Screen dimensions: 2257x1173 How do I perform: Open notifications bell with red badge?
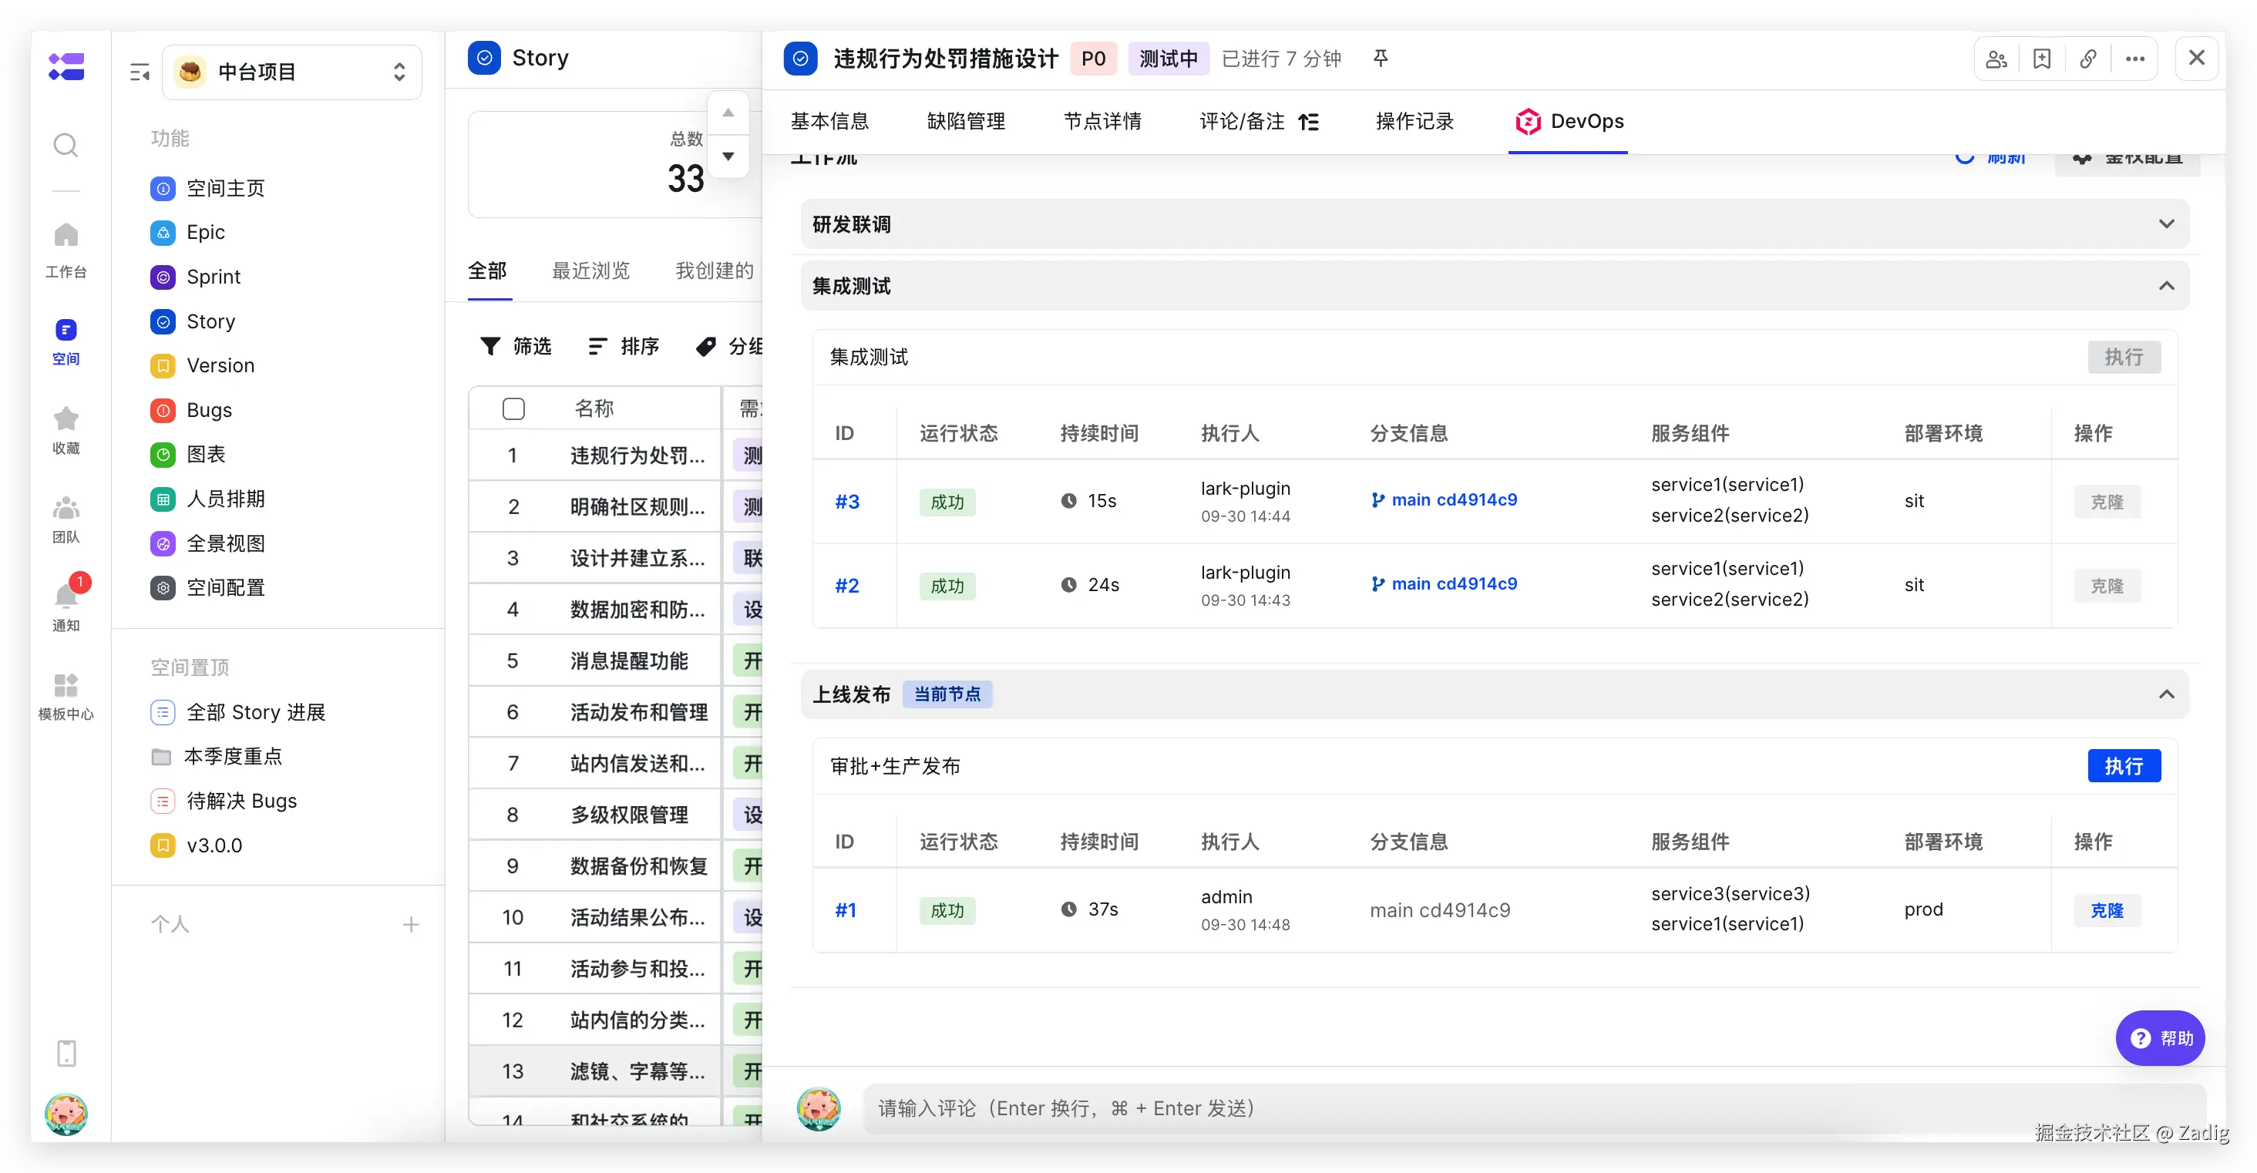[66, 597]
